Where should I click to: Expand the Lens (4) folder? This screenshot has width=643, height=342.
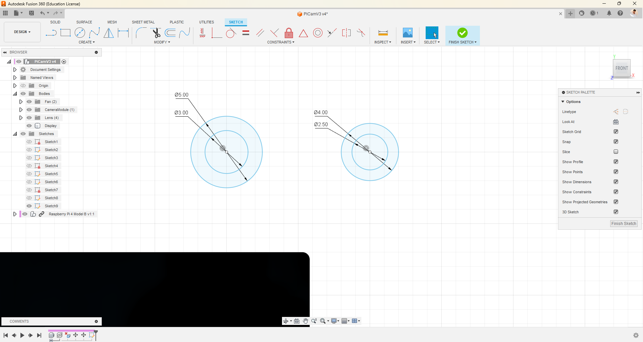tap(21, 118)
